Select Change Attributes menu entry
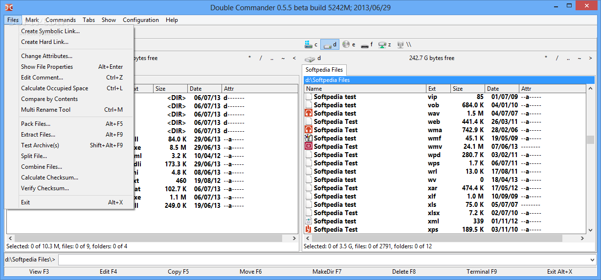The image size is (601, 280). point(69,56)
